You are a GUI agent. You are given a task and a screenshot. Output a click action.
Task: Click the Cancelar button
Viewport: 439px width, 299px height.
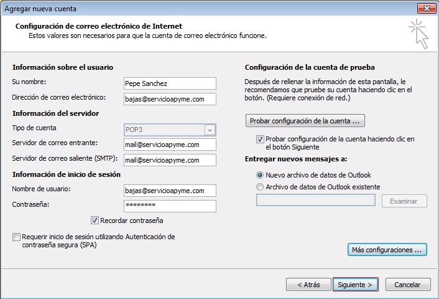coord(407,285)
